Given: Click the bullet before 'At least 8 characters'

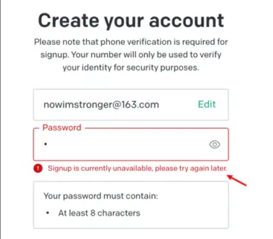Looking at the screenshot, I should click(48, 213).
